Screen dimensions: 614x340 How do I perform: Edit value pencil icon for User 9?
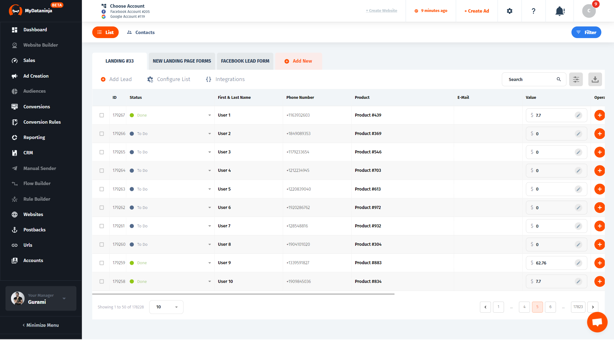(x=578, y=263)
